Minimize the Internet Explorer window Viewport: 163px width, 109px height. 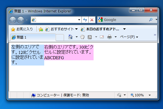[x=133, y=10]
